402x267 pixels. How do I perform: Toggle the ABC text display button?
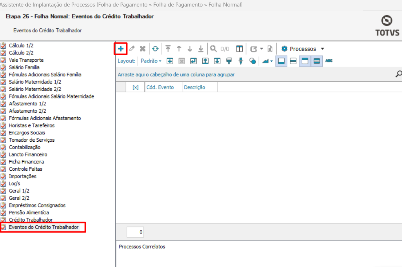329,61
